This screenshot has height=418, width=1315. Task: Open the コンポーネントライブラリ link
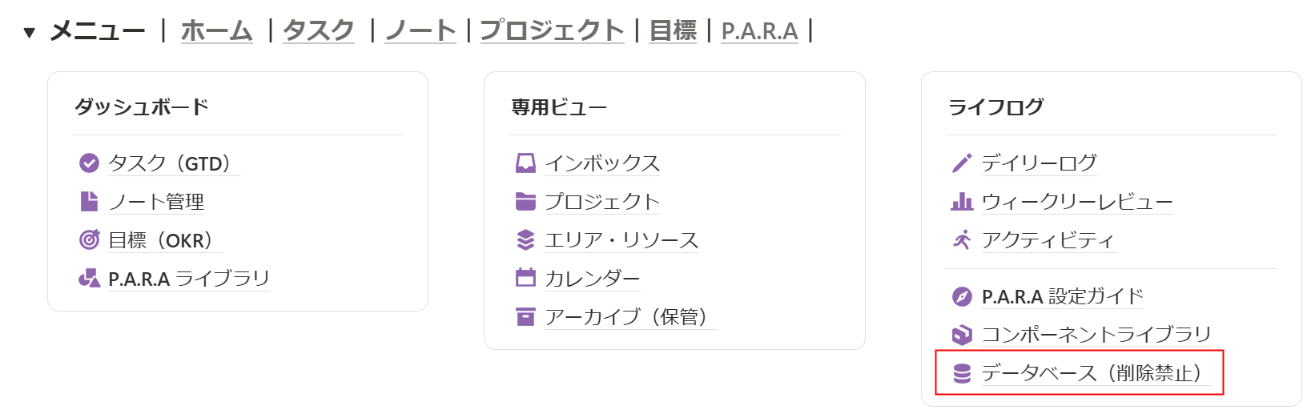pyautogui.click(x=1097, y=335)
